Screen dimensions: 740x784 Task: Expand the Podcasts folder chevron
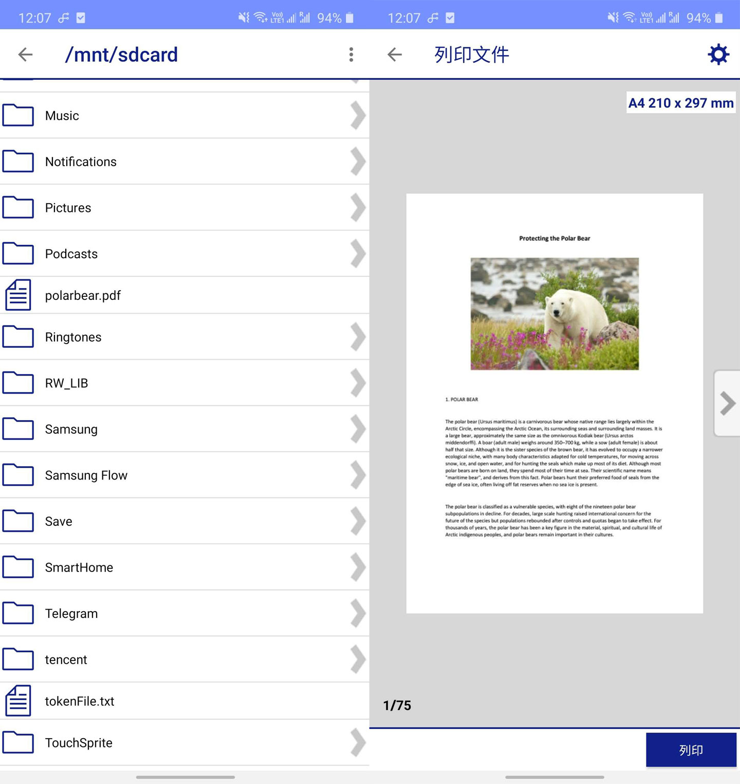[358, 253]
